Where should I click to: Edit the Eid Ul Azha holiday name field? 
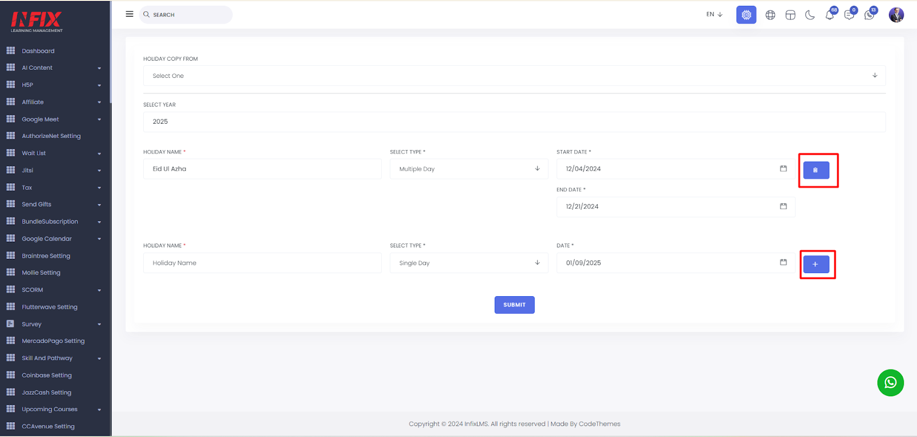click(262, 169)
